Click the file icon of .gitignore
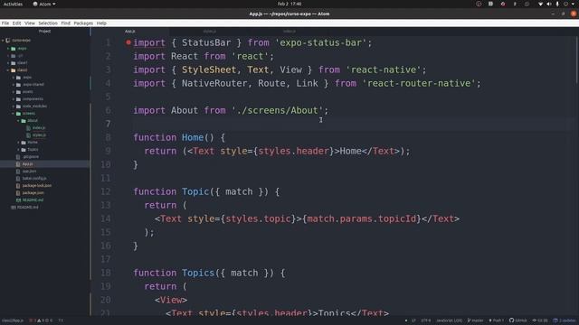The height and width of the screenshot is (325, 579). [18, 156]
